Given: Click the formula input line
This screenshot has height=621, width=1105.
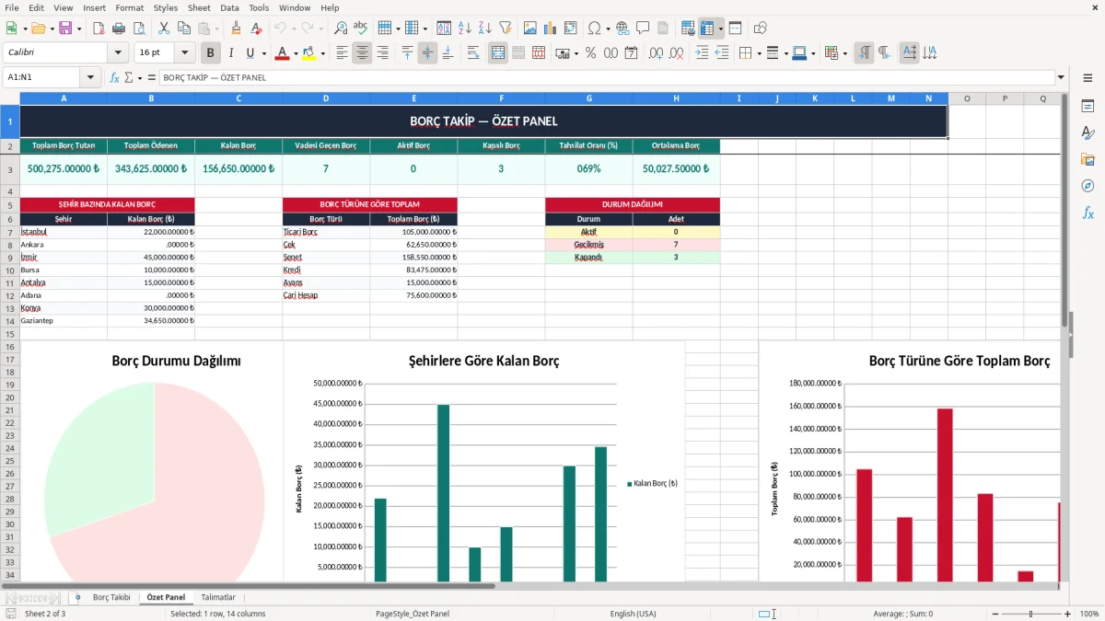Looking at the screenshot, I should point(606,77).
